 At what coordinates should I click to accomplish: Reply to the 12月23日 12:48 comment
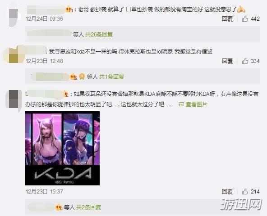click(x=227, y=61)
